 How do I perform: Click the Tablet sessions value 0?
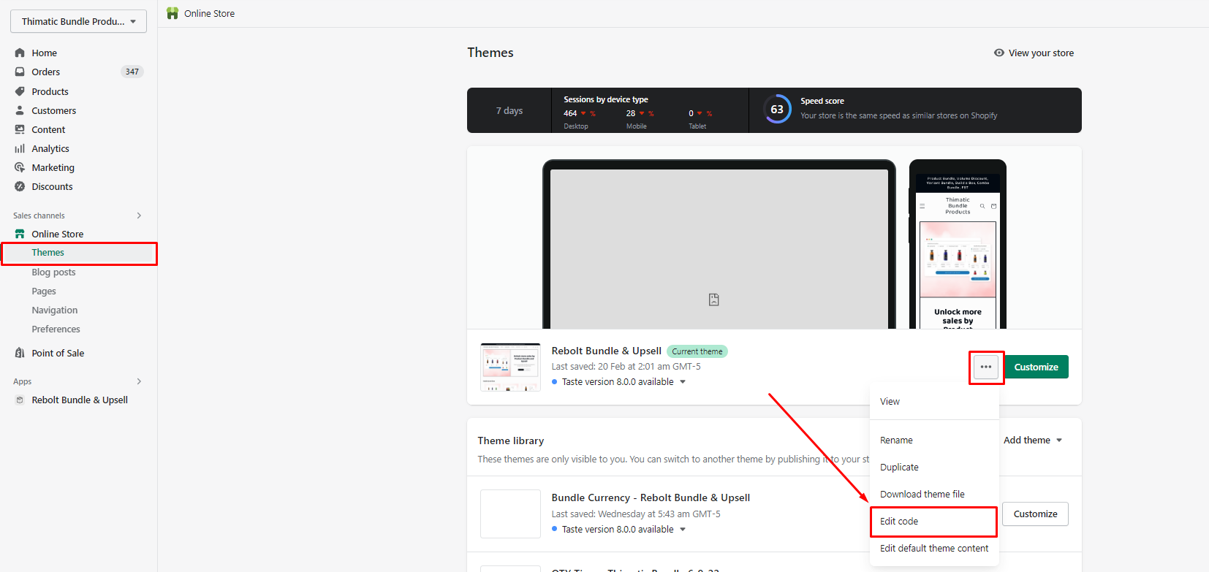(x=691, y=113)
